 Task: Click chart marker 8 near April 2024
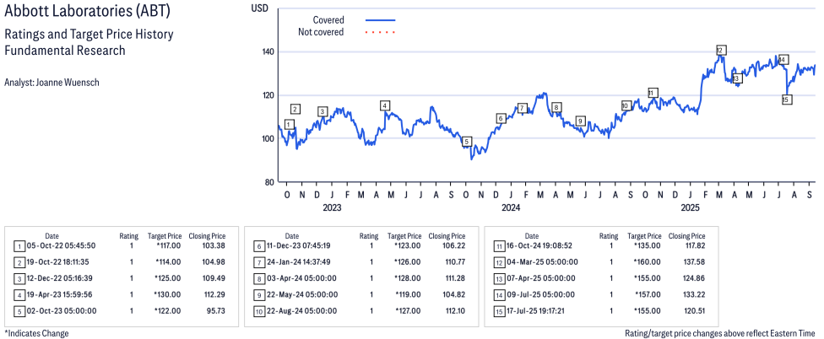[x=556, y=107]
